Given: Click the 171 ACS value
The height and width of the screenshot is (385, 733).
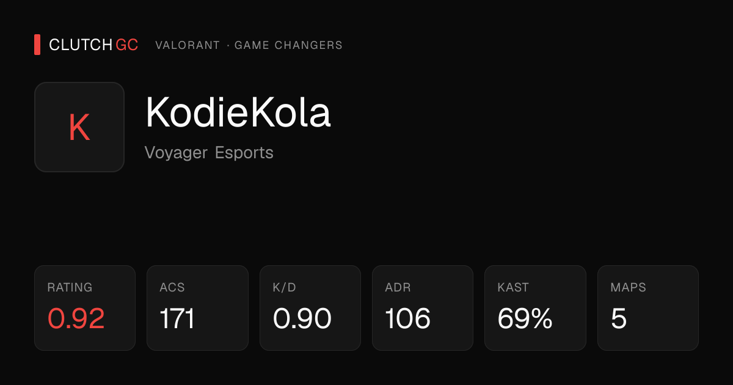Looking at the screenshot, I should click(177, 318).
